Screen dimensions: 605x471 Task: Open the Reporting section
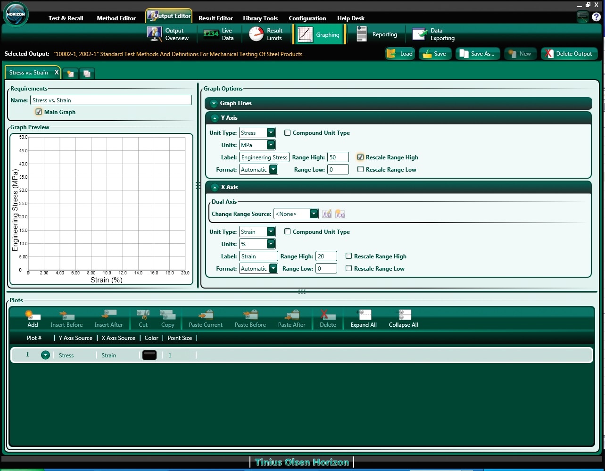click(377, 34)
